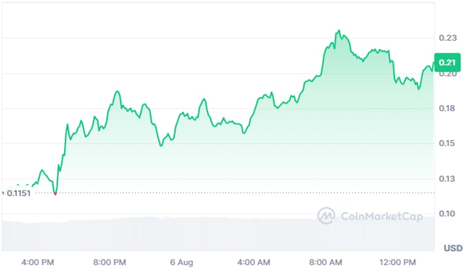Click the red low-point marker on the line
466x268 pixels.
pos(55,193)
